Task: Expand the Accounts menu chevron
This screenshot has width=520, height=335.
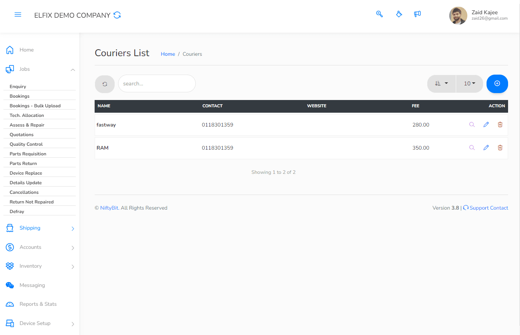Action: (73, 248)
